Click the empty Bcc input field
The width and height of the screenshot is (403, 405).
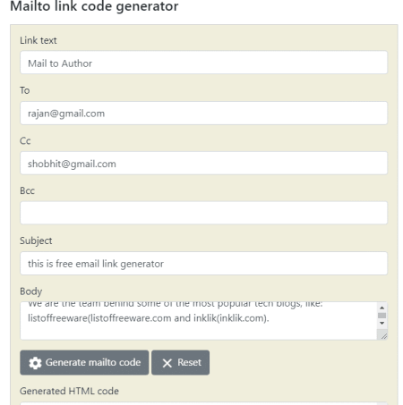coord(203,213)
